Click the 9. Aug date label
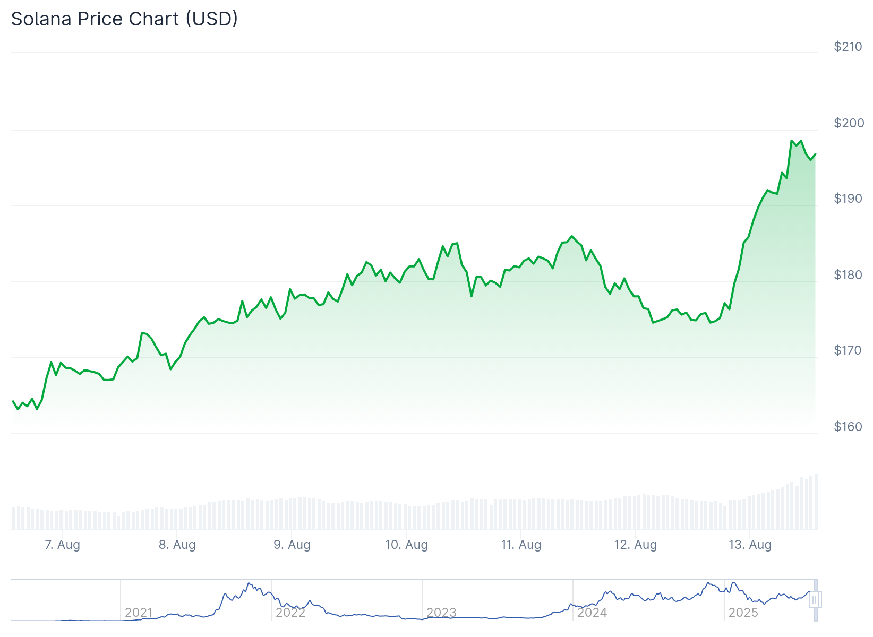Viewport: 873px width, 637px height. coord(292,545)
